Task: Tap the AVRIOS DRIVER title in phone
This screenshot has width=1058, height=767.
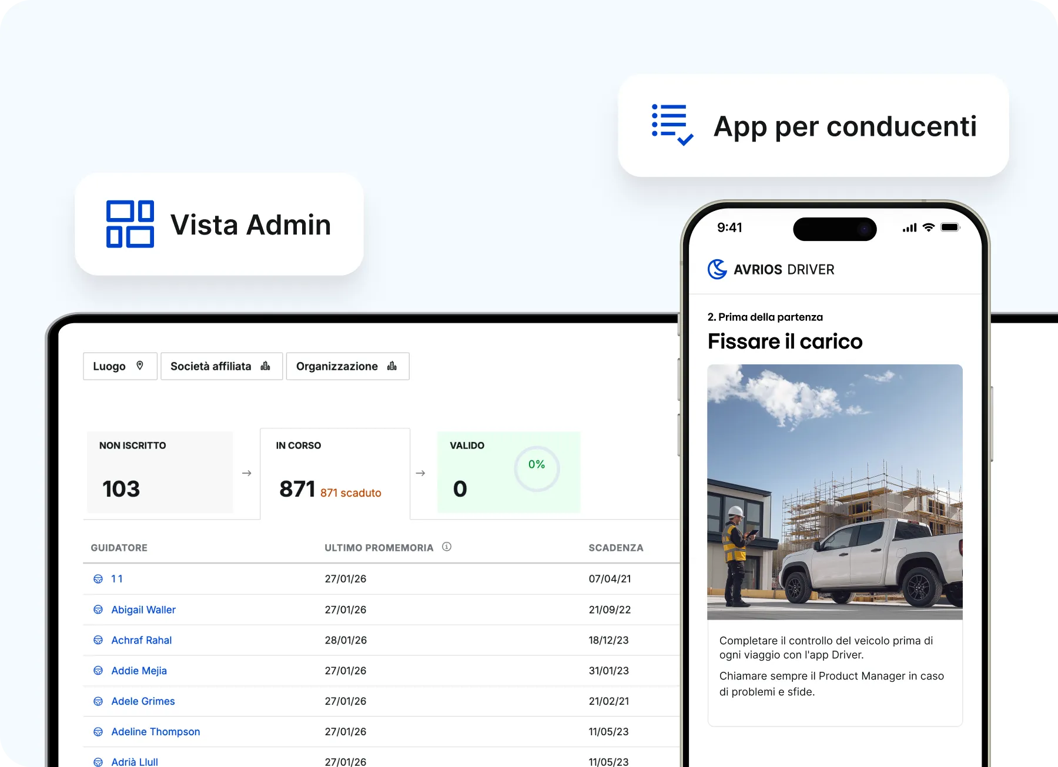Action: coord(784,270)
